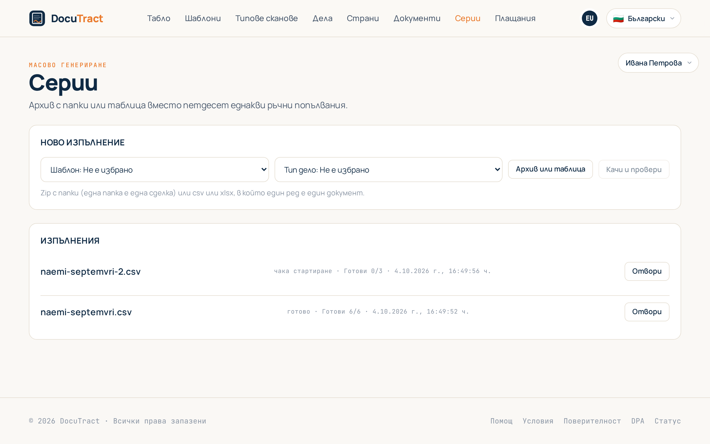Open the Български language dropdown
This screenshot has width=710, height=444.
click(643, 18)
